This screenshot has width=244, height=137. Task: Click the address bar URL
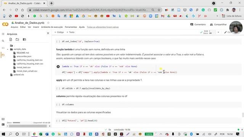90,10
